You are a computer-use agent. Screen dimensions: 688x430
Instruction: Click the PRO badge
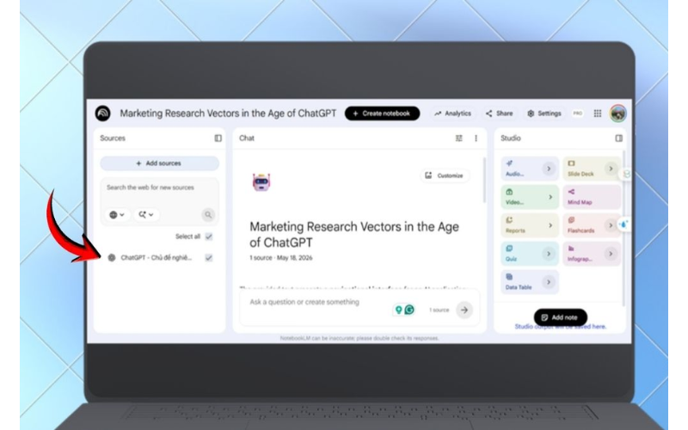pos(577,114)
